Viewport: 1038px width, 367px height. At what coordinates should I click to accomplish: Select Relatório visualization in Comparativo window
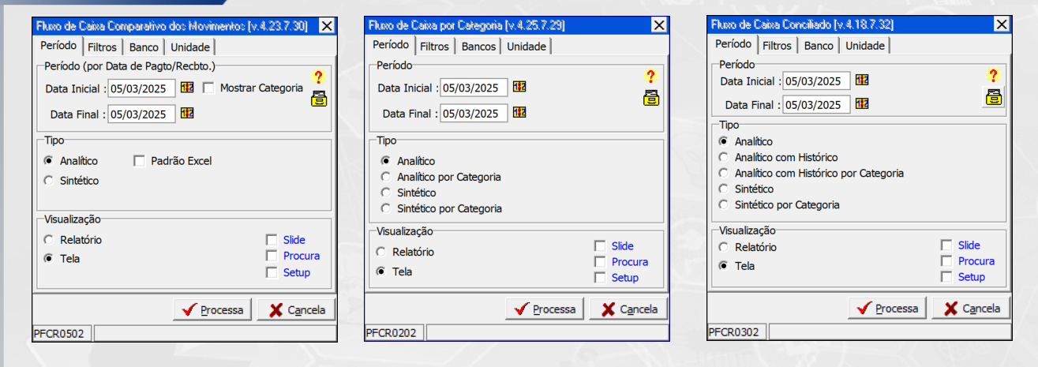[49, 240]
